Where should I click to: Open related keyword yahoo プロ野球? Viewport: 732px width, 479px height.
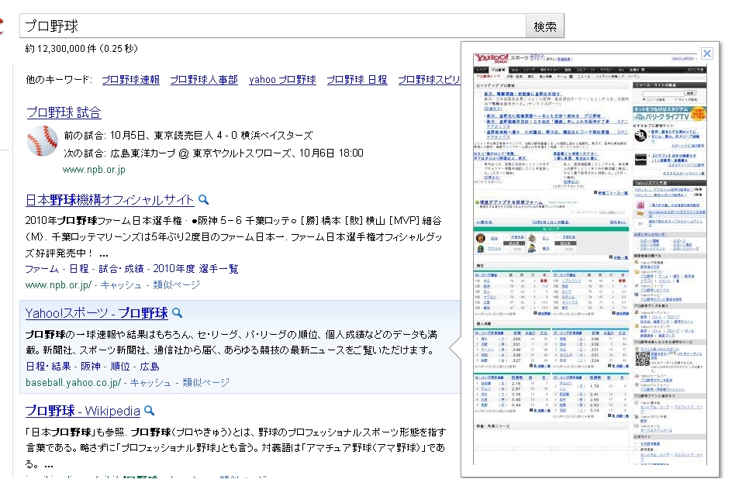(282, 80)
